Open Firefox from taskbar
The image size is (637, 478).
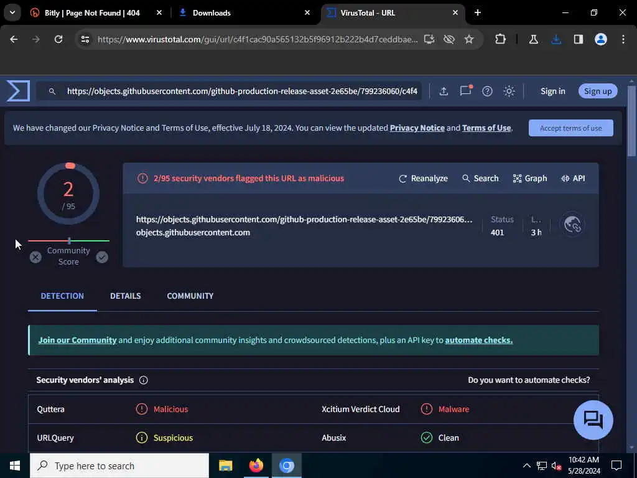tap(256, 466)
